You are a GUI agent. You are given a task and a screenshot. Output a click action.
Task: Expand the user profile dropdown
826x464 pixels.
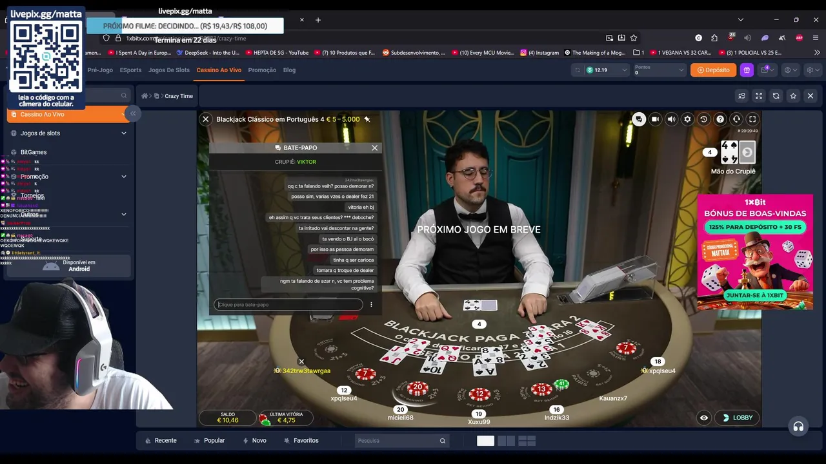[790, 70]
